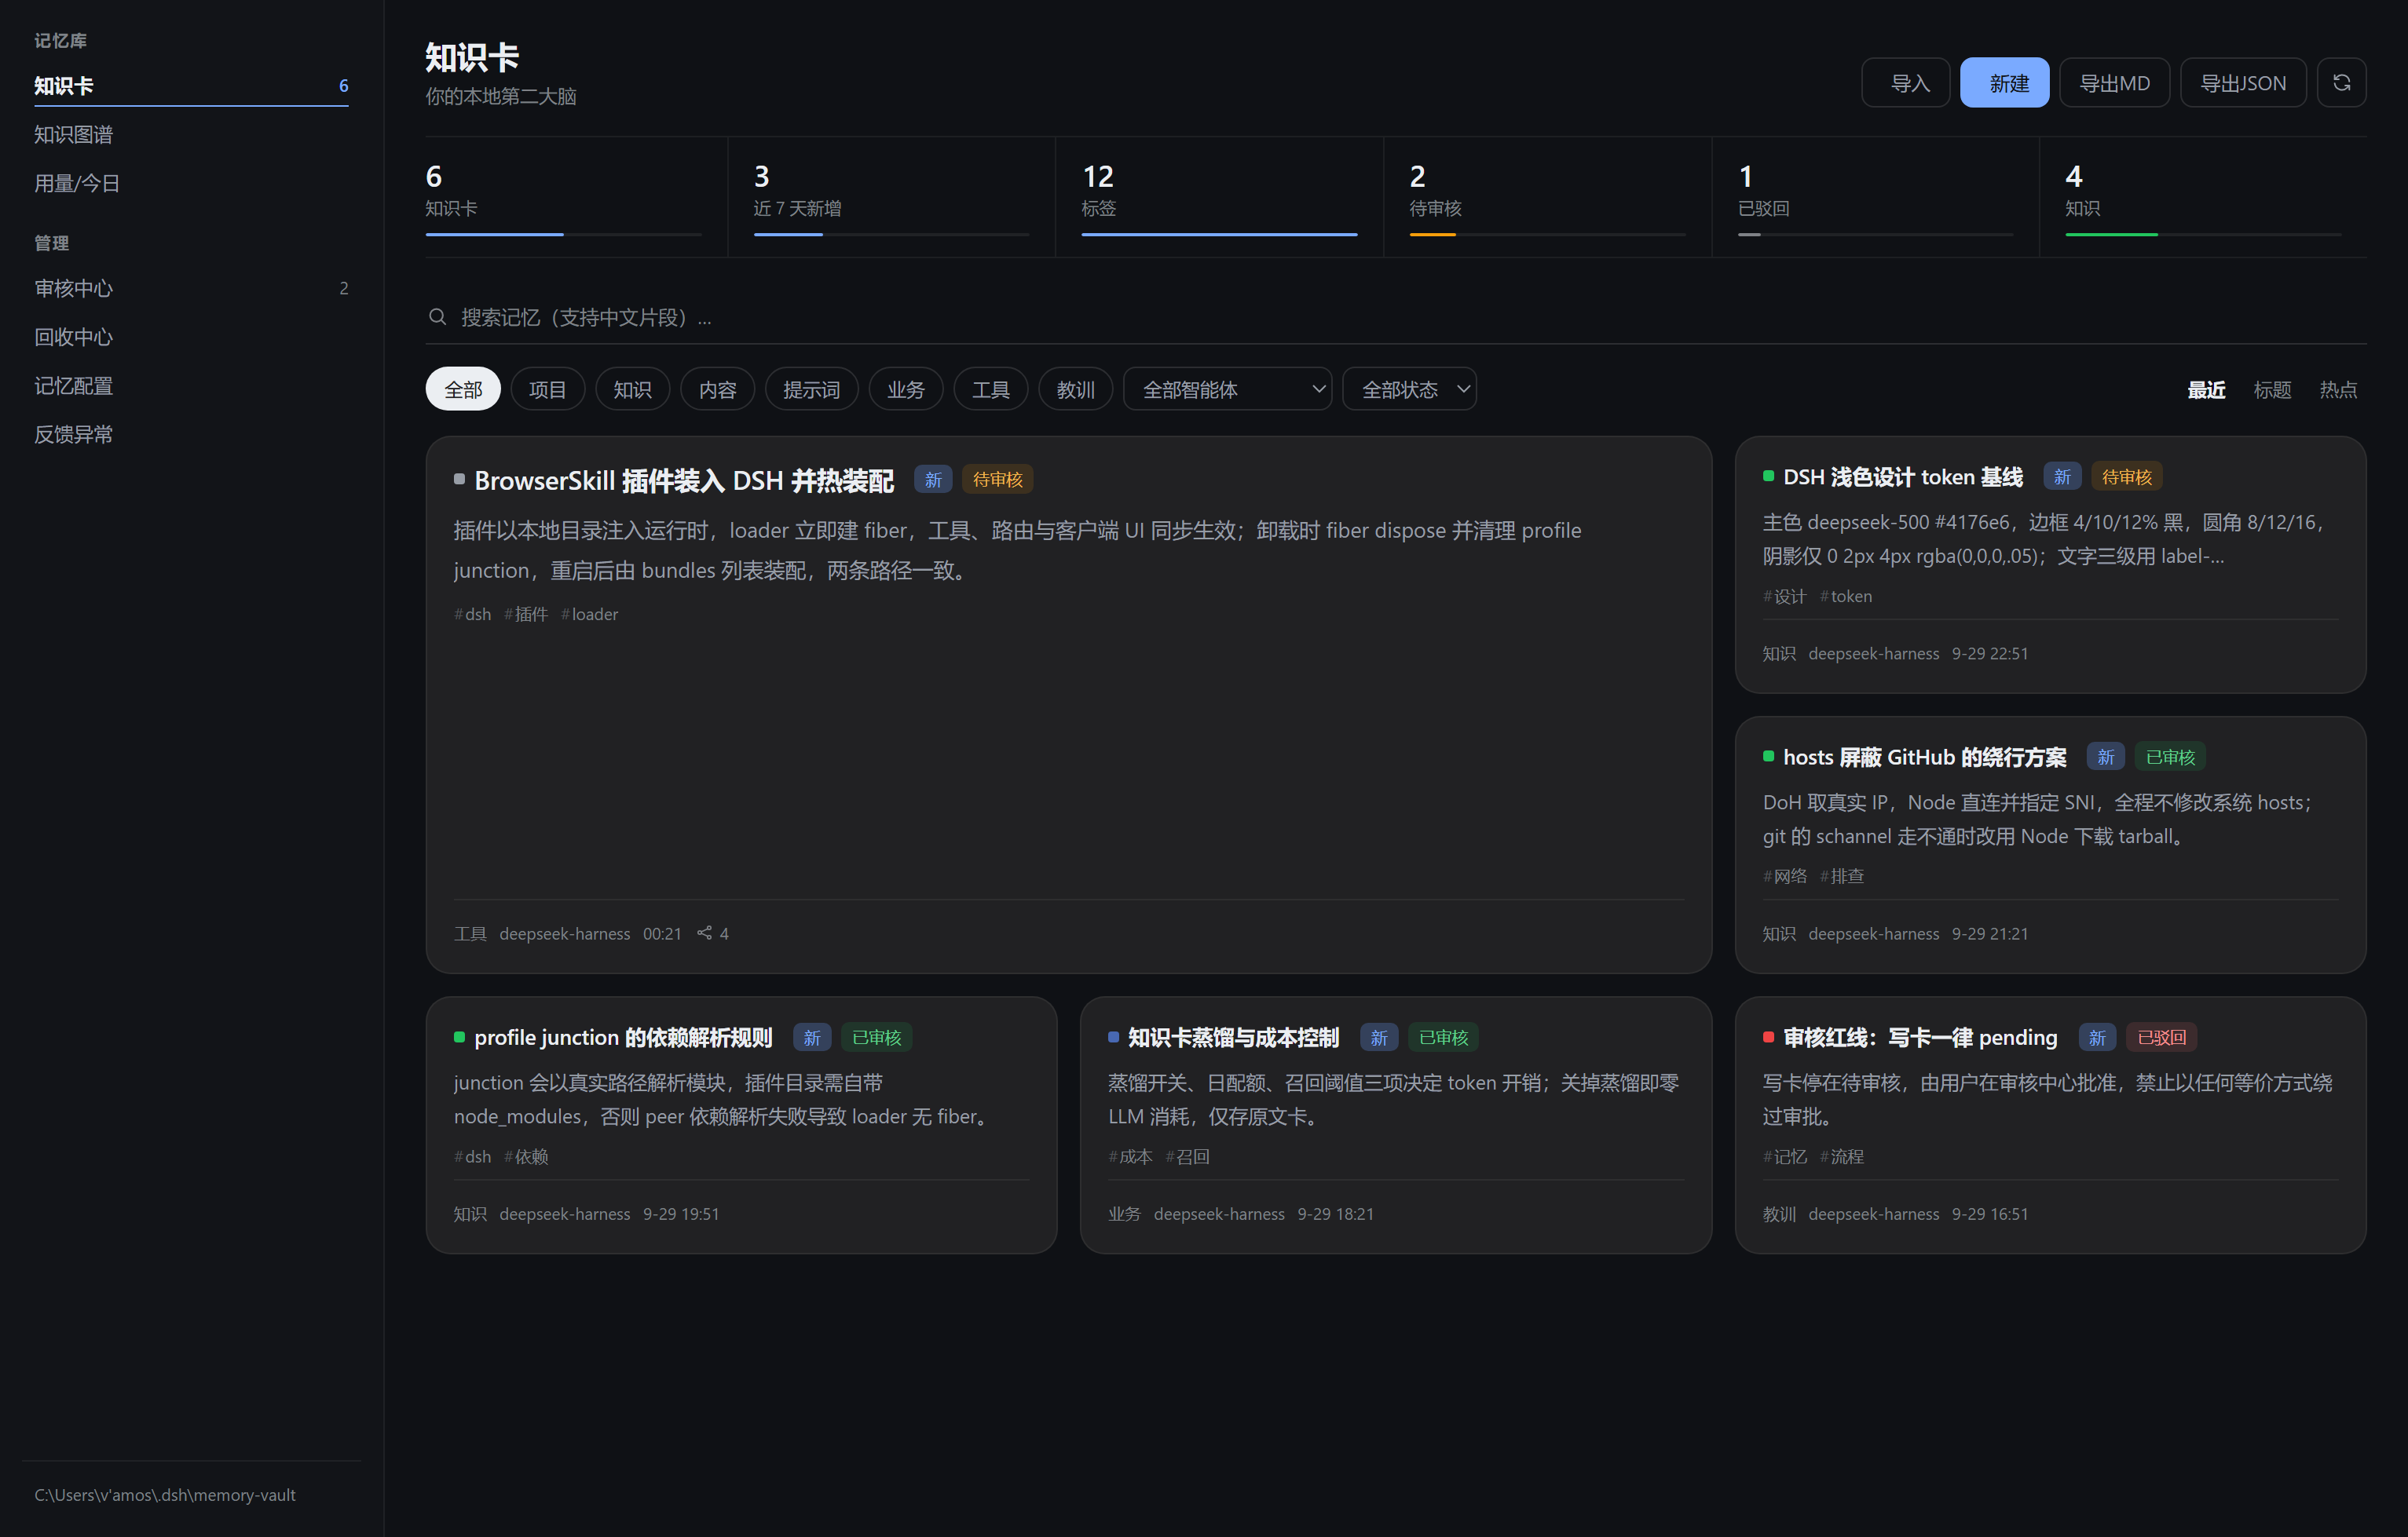Click the 导入 button
2408x1537 pixels.
click(1905, 83)
